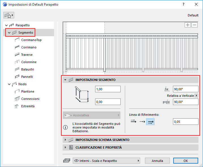Image resolution: width=203 pixels, height=167 pixels.
Task: Click the Parapetto railing icon
Action: (x=11, y=25)
